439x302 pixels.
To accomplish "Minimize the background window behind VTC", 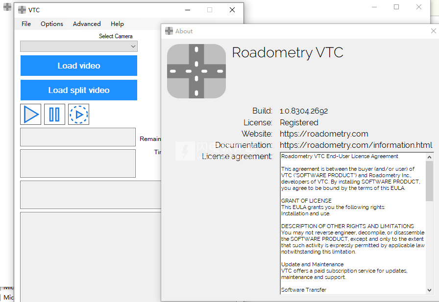I will click(x=374, y=7).
